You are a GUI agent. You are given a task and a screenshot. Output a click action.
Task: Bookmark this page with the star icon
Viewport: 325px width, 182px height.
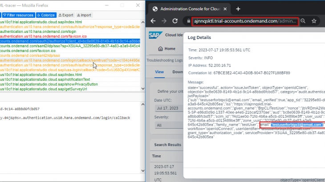point(314,21)
